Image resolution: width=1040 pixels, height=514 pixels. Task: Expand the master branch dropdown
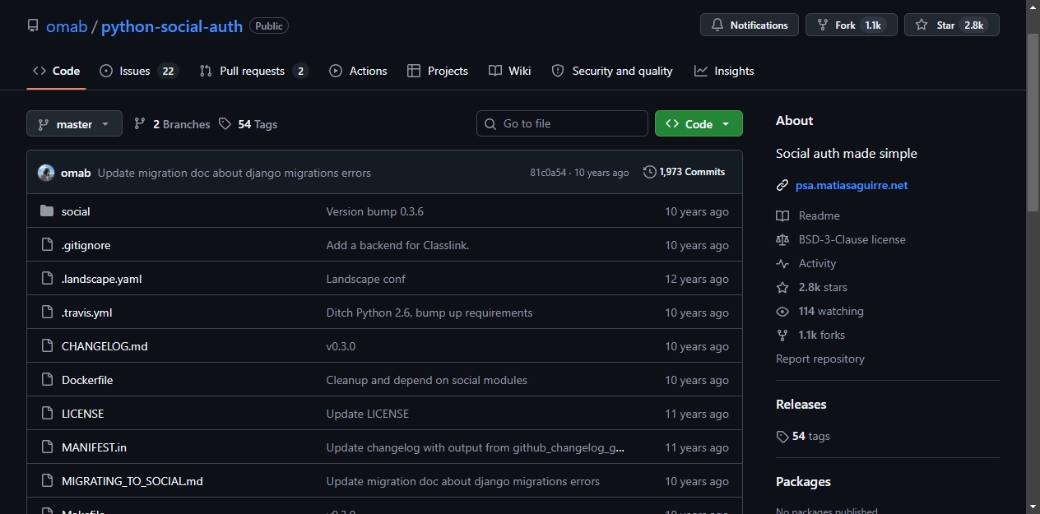[74, 123]
